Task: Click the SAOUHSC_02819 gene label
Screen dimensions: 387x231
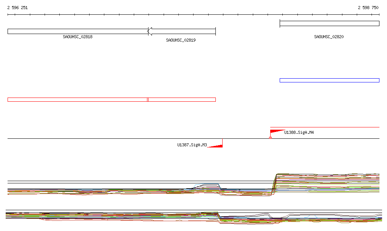Action: 181,40
